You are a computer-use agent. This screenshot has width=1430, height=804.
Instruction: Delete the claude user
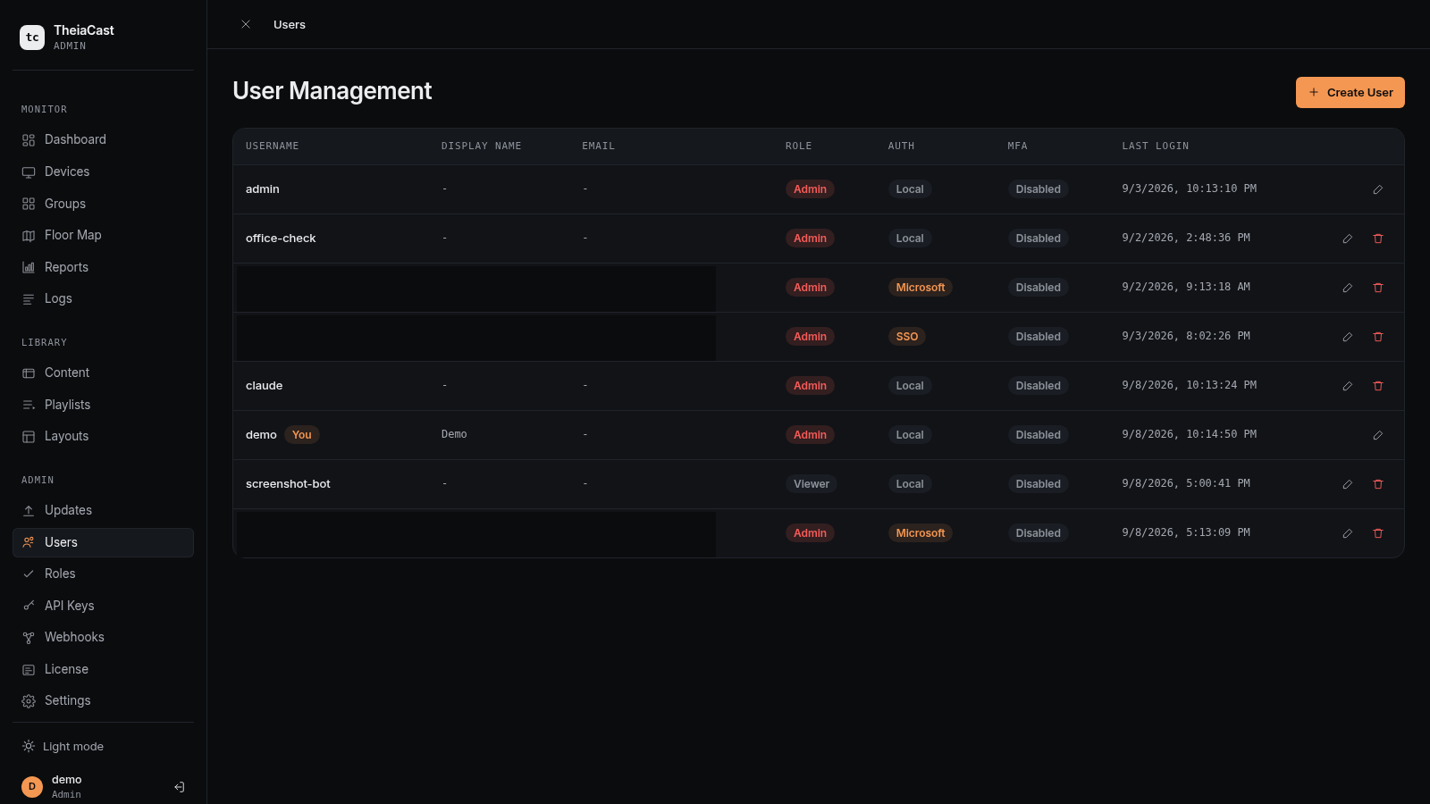(1377, 386)
